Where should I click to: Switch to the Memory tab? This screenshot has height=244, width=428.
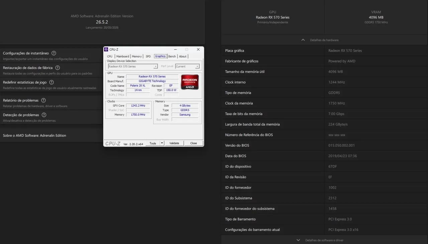pyautogui.click(x=137, y=56)
